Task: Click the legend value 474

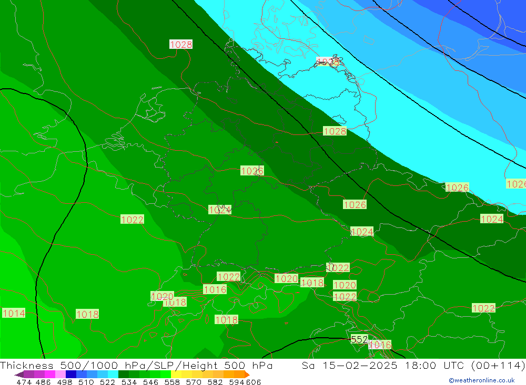Action: pyautogui.click(x=24, y=382)
